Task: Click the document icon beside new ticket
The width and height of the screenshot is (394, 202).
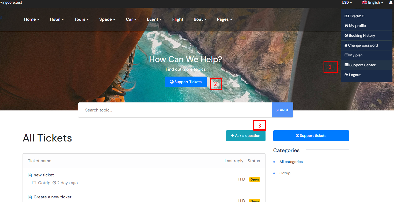Action: [30, 175]
